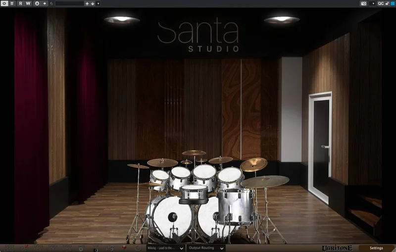Click the blue square indicator top right
396x252 pixels.
(x=393, y=3)
